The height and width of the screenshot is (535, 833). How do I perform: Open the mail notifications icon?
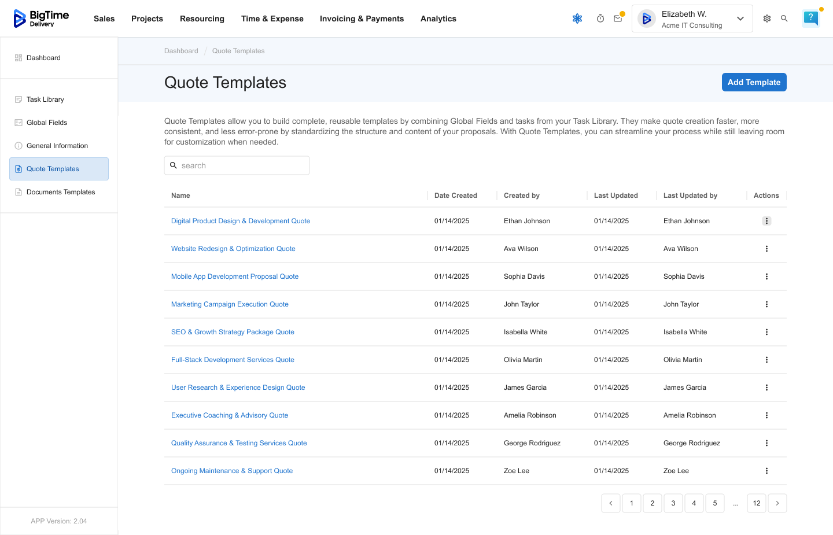click(x=618, y=19)
